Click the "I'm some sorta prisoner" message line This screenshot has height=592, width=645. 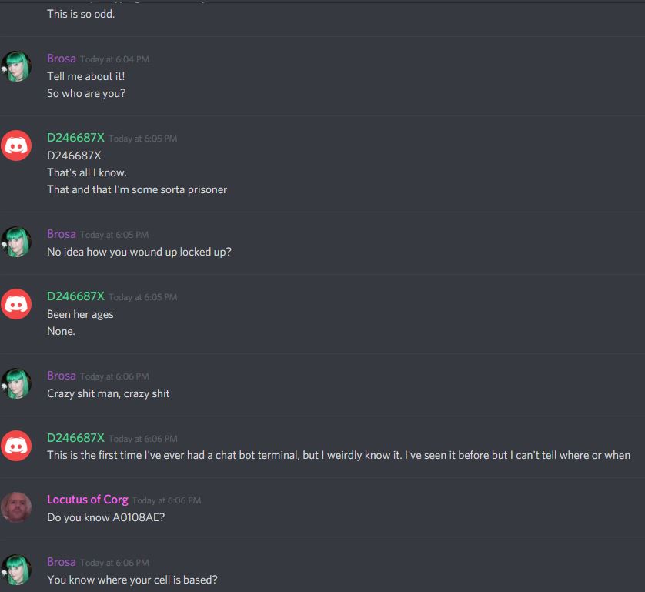point(137,189)
